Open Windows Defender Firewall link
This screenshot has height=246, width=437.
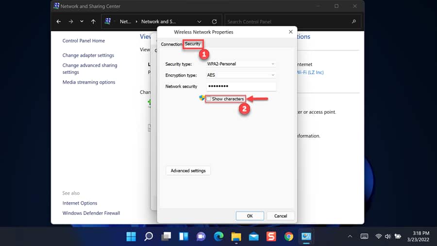pyautogui.click(x=91, y=213)
